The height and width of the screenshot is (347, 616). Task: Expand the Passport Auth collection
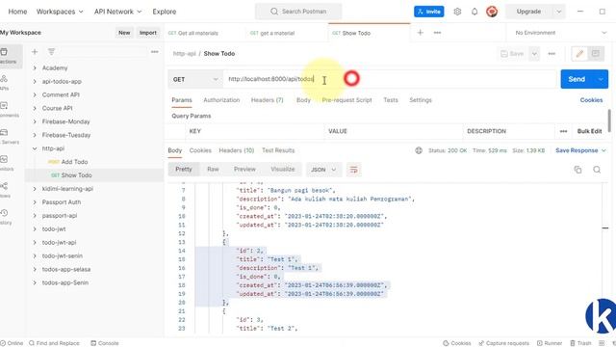click(x=35, y=202)
